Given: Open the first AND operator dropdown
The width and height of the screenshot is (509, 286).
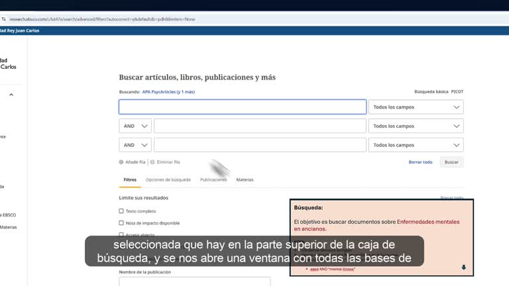Looking at the screenshot, I should click(135, 126).
